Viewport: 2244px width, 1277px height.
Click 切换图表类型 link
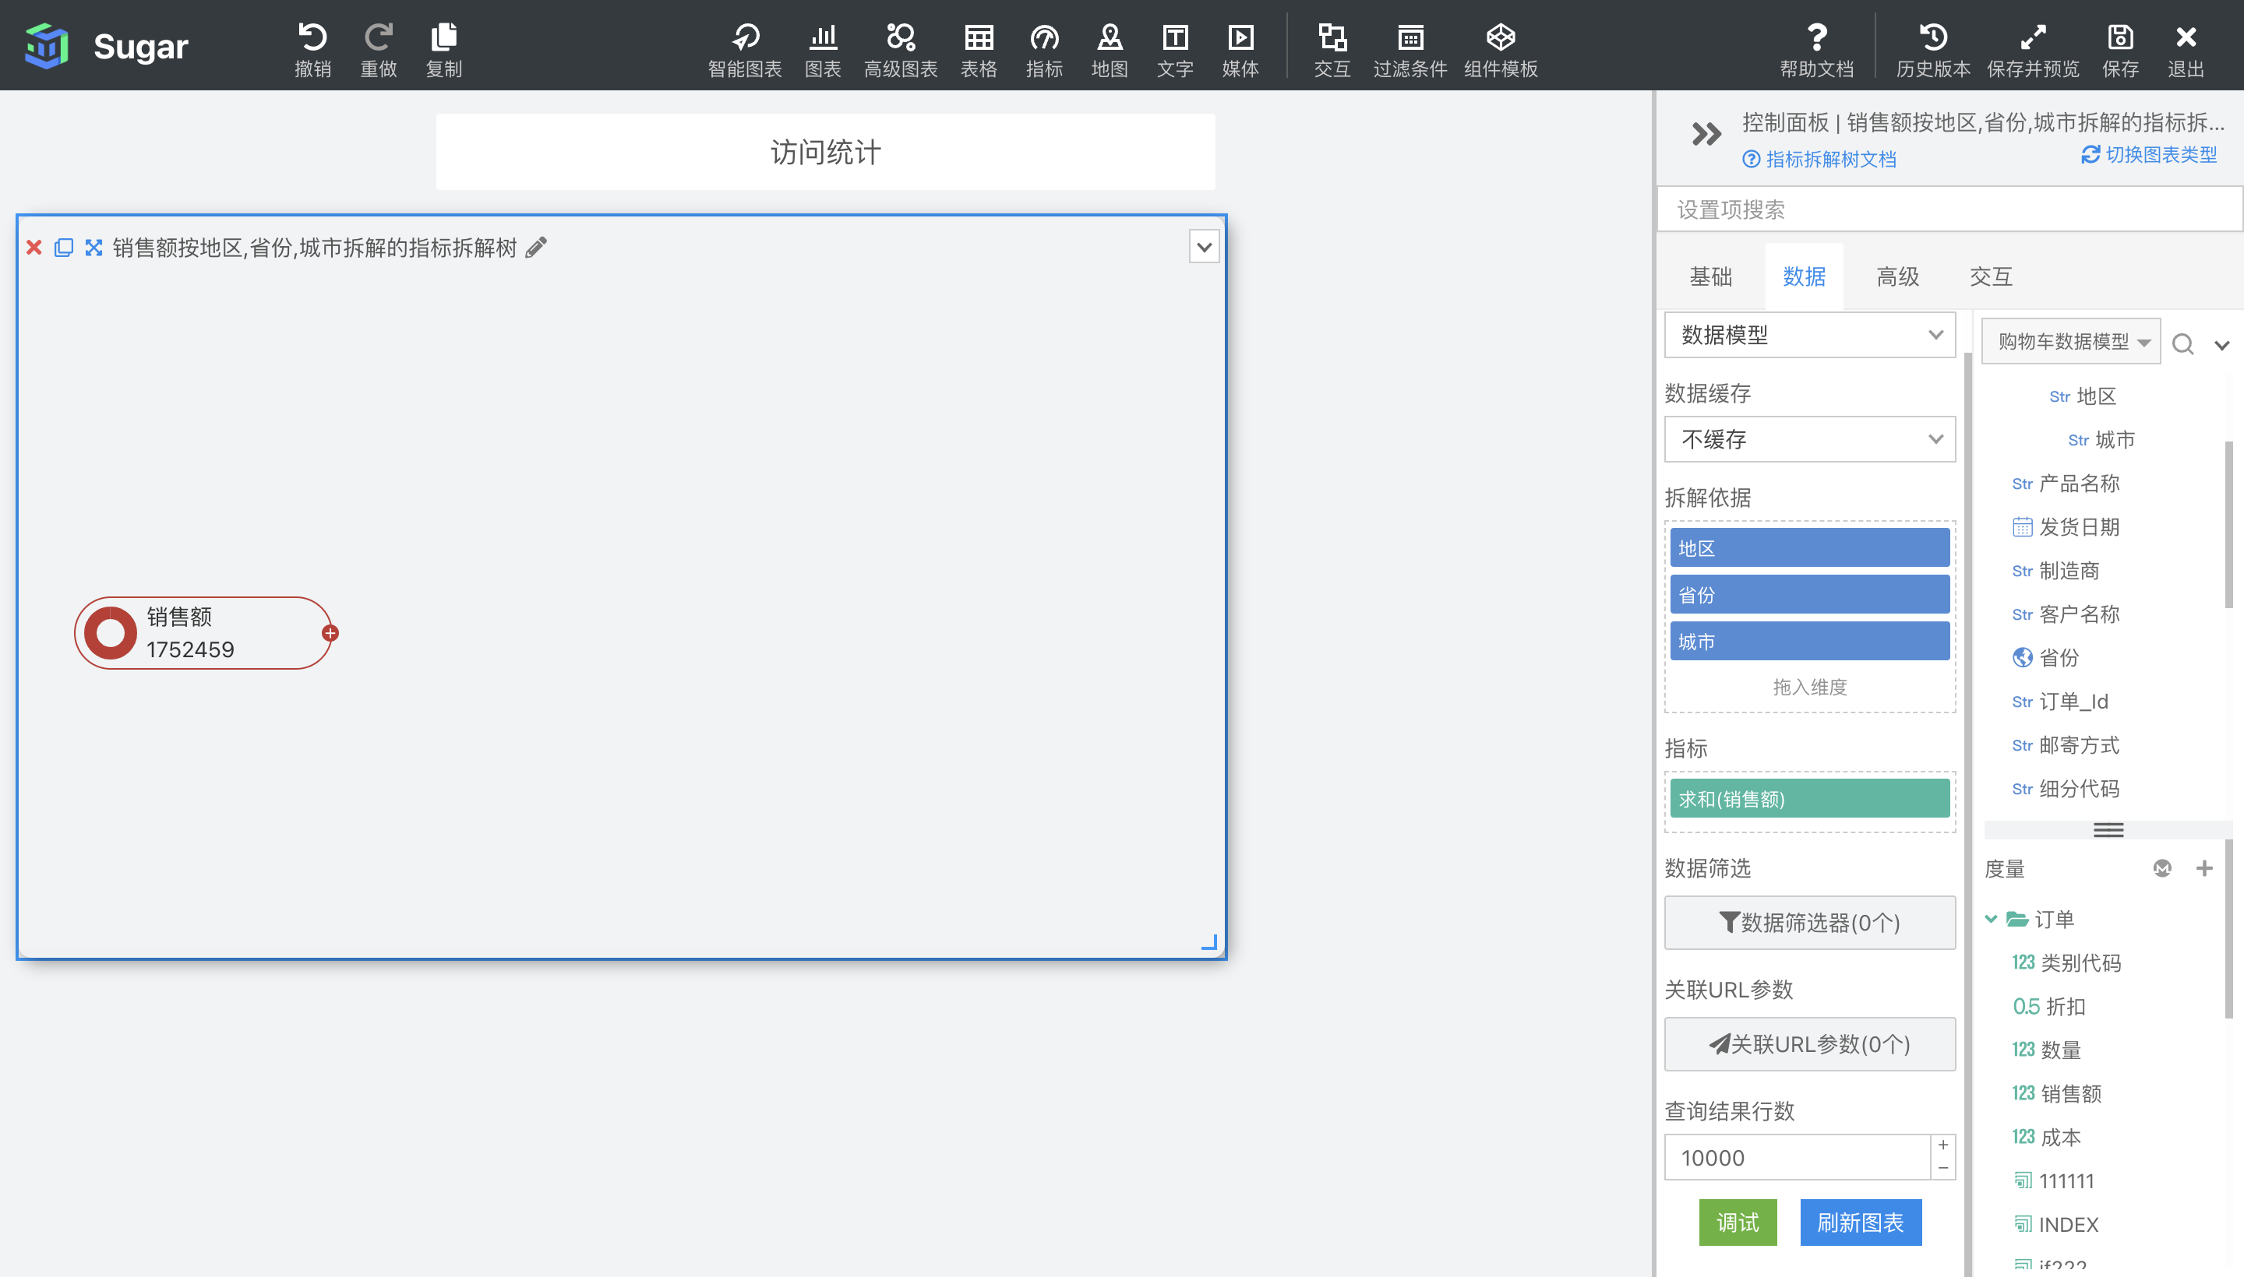pos(2149,154)
